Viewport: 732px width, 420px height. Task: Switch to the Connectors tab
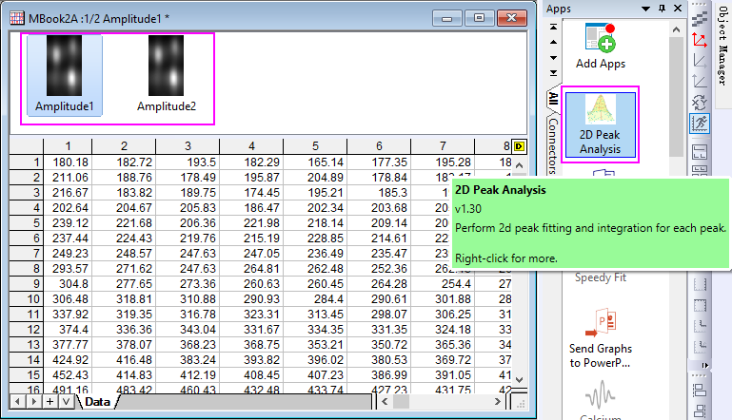click(553, 146)
